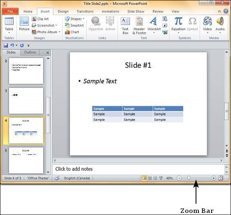Click the Slide #1 title text
This screenshot has width=231, height=215.
138,65
